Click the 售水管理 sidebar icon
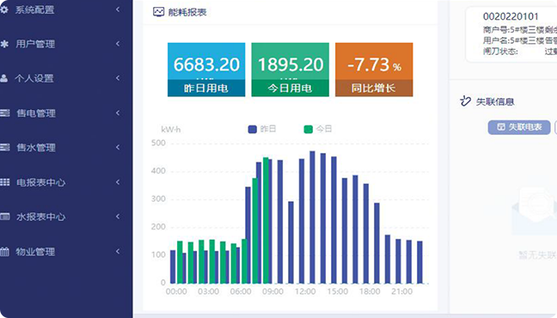The width and height of the screenshot is (557, 318). (x=4, y=147)
